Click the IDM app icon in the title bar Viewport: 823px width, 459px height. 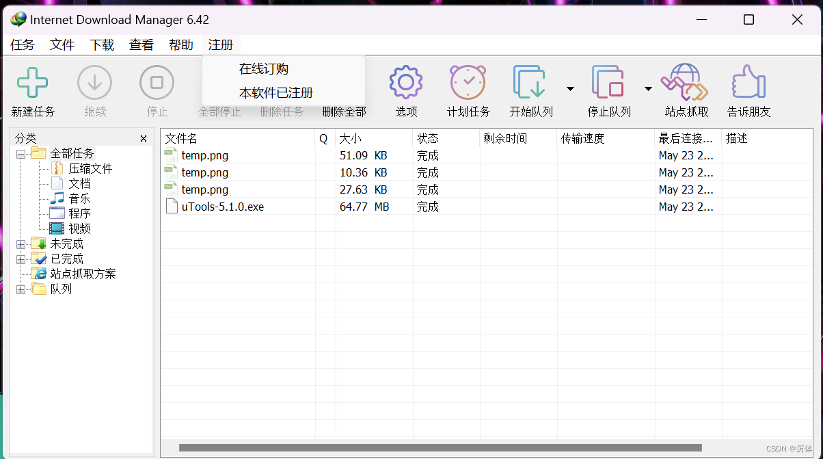click(18, 19)
